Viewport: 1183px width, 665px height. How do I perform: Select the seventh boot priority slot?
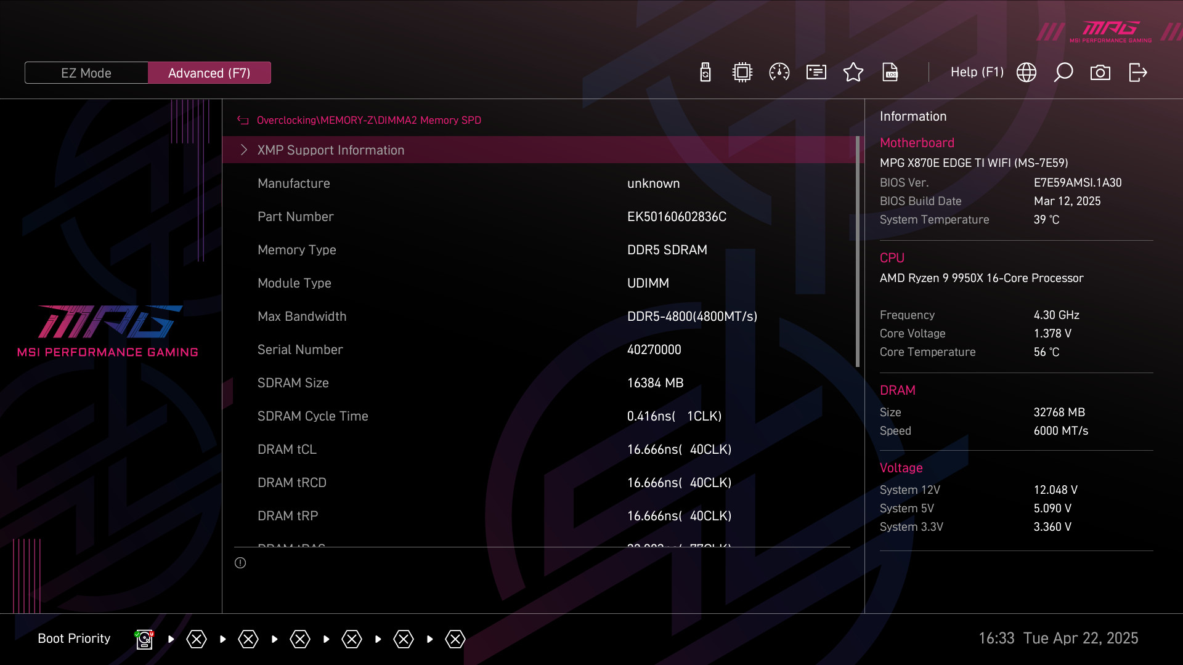(x=455, y=639)
